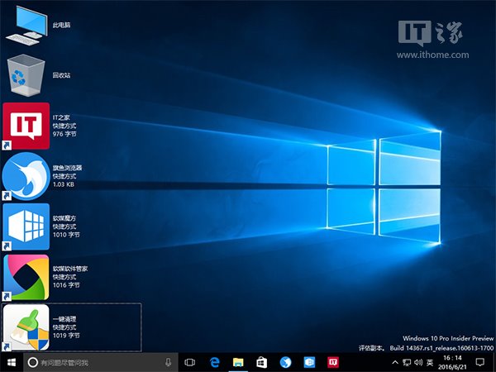
Task: Open the Action Center notifications icon
Action: tap(479, 362)
